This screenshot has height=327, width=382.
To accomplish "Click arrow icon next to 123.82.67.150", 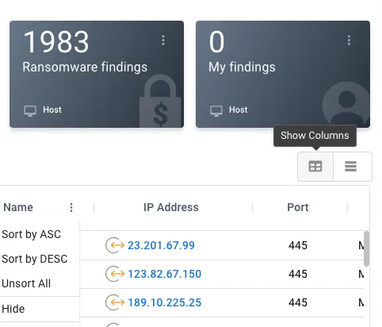I will [x=115, y=274].
